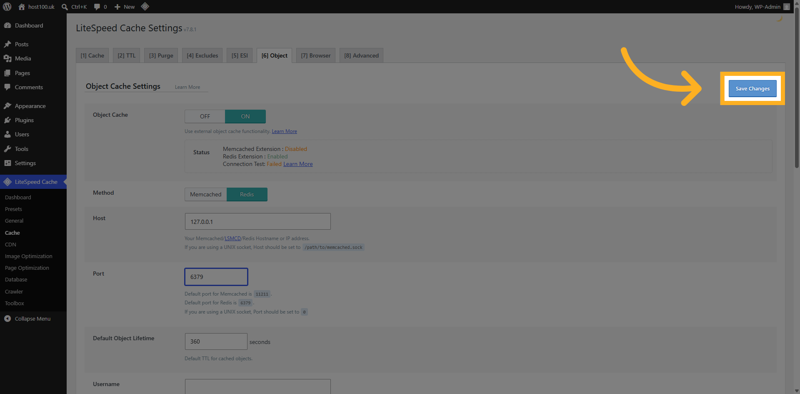Open Learn More after external object cache text
The width and height of the screenshot is (800, 394).
click(x=285, y=131)
